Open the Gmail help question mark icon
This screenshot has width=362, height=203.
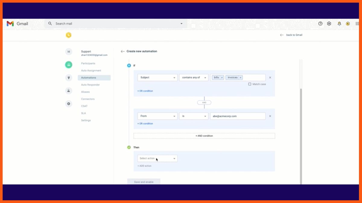pos(320,24)
